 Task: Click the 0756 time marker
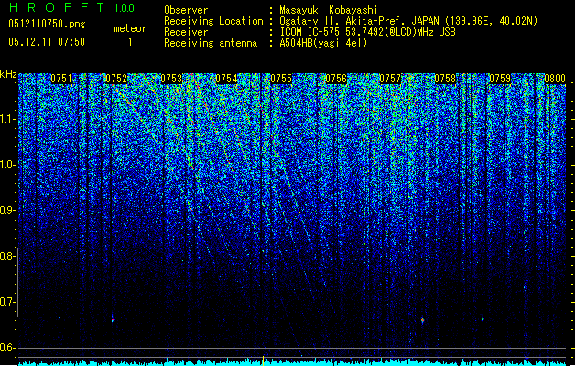click(x=336, y=79)
